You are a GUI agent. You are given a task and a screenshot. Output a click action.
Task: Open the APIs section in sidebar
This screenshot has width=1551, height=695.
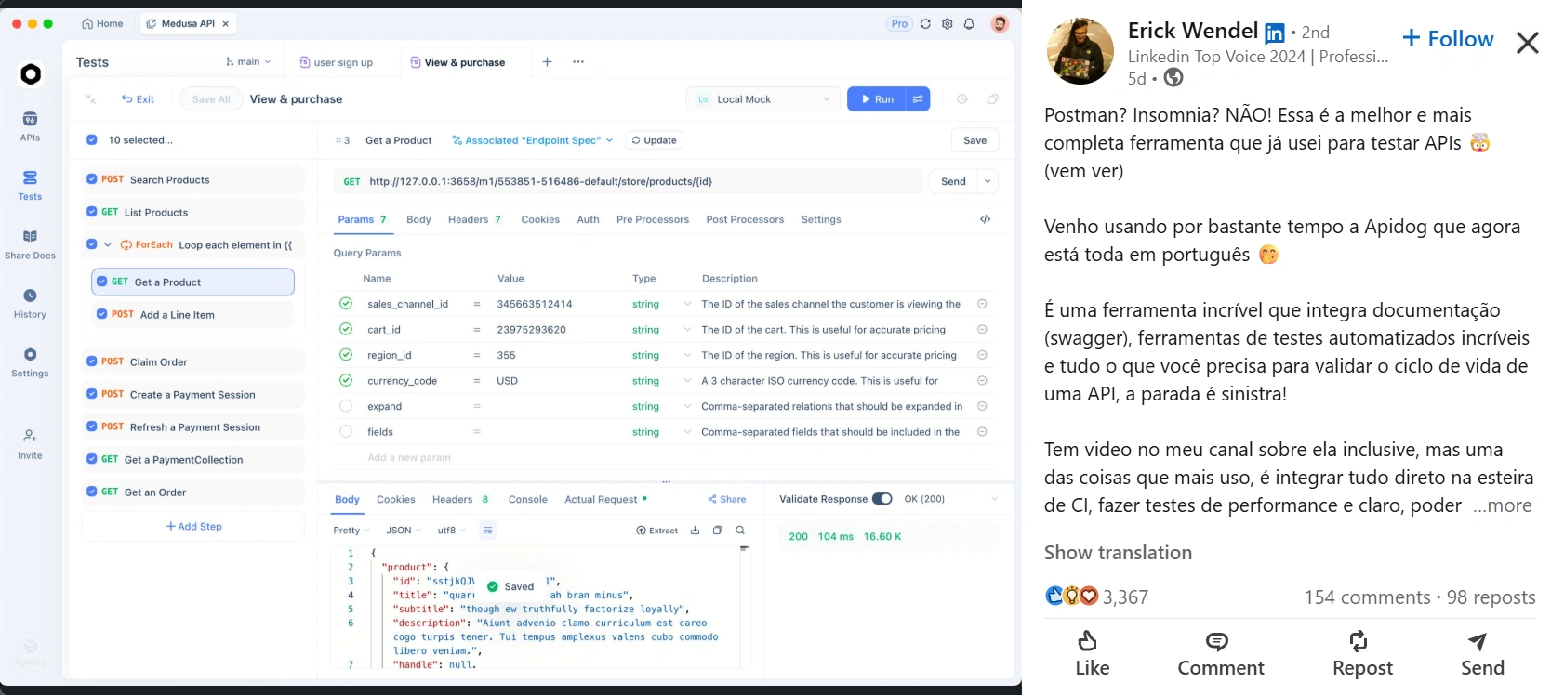pyautogui.click(x=30, y=125)
